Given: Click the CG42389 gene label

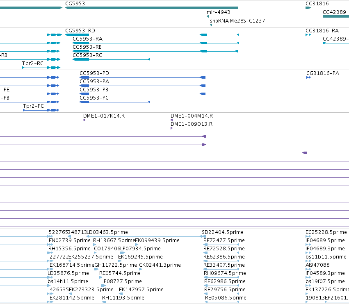Looking at the screenshot, I should [334, 12].
